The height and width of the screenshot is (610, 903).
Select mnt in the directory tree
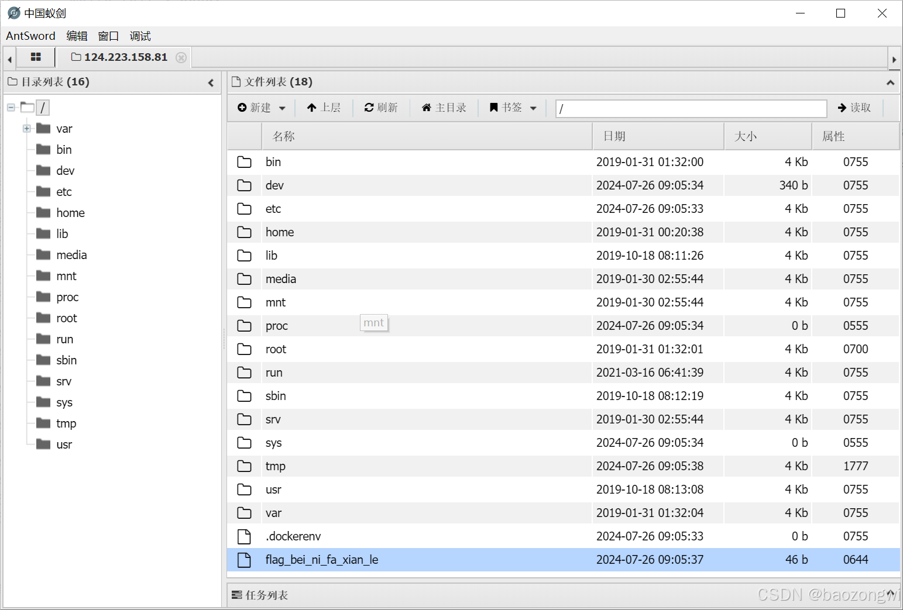66,276
